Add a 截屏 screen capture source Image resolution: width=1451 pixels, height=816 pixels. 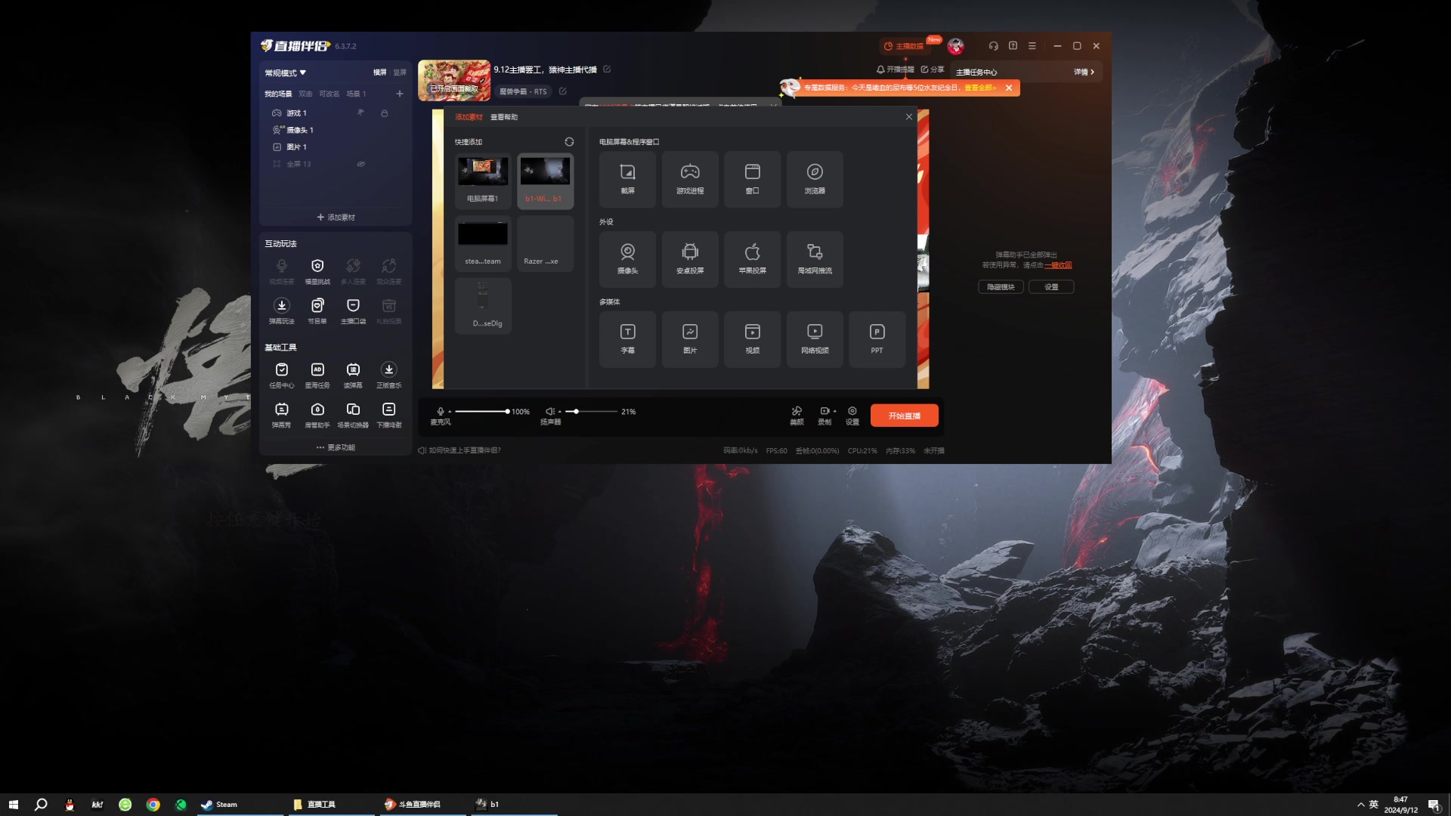click(627, 179)
